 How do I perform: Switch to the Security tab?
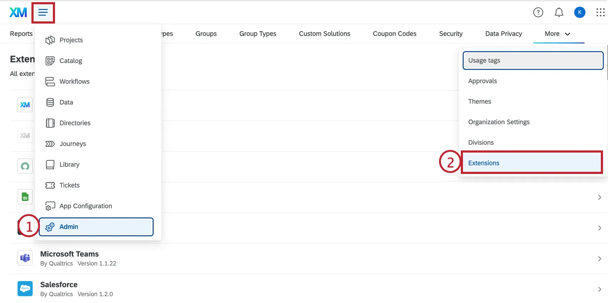click(x=451, y=34)
